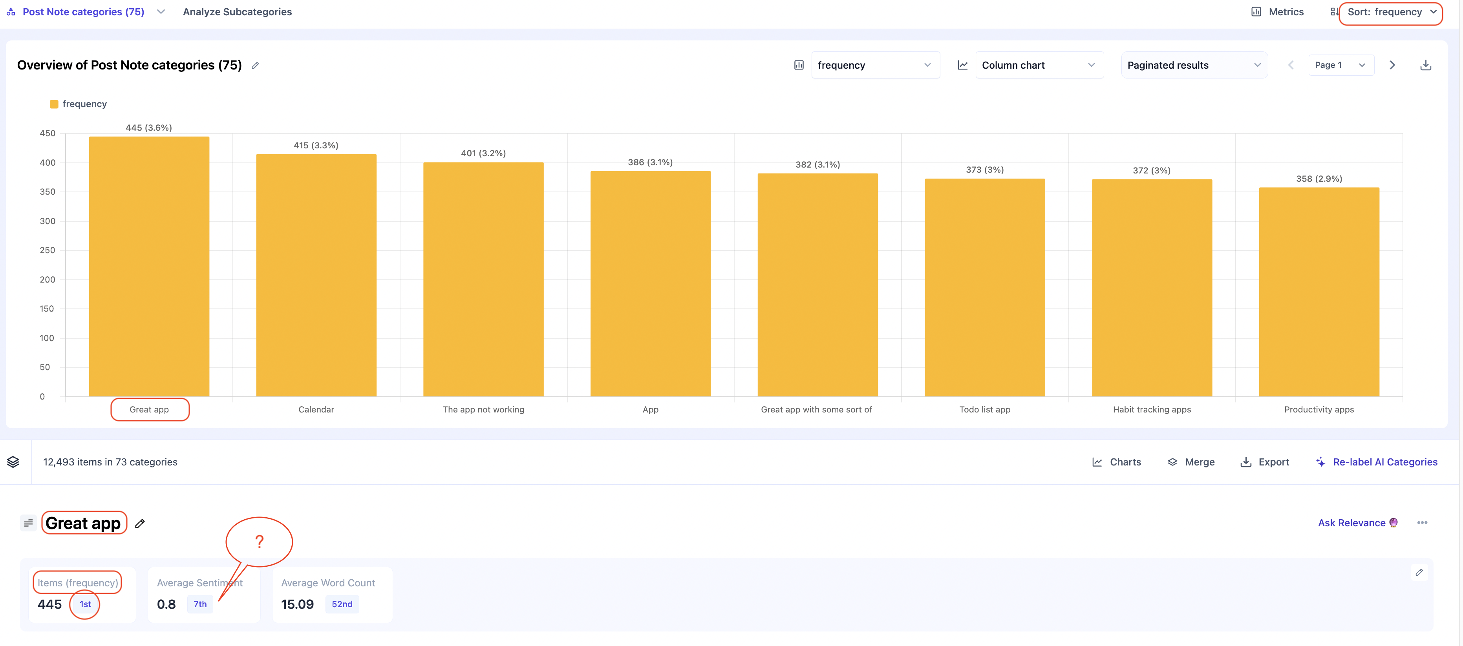Select Post Note categories (75) tab
Screen dimensions: 1463x646
(x=84, y=12)
